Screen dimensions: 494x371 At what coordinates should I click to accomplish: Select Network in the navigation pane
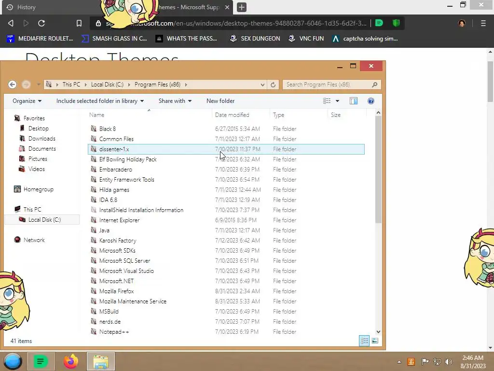click(34, 240)
